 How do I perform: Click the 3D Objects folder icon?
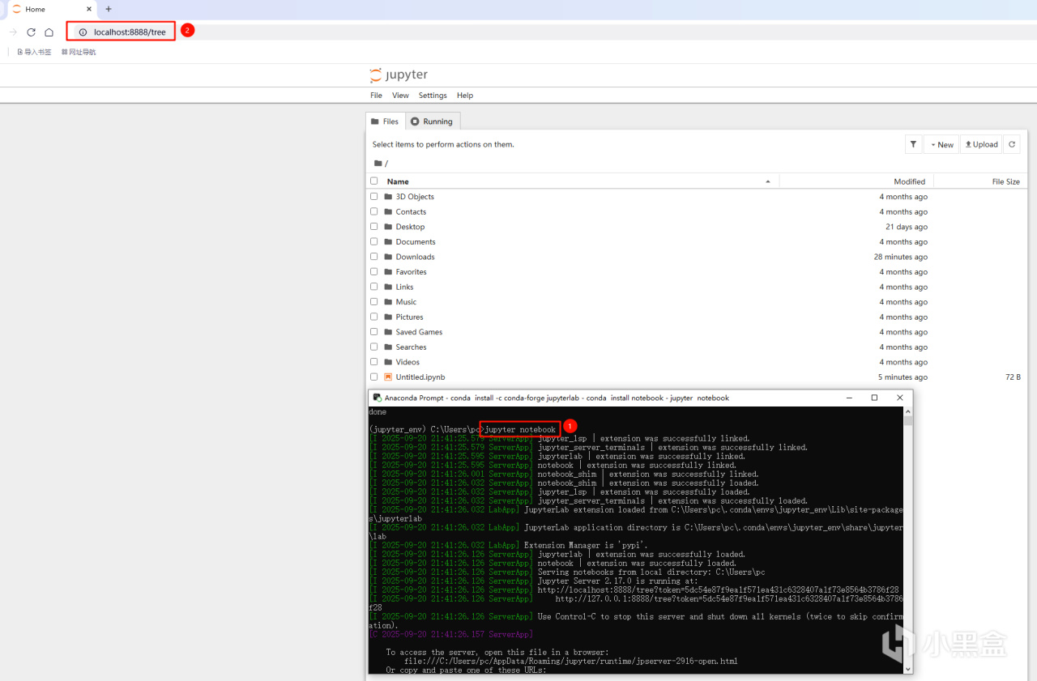[x=388, y=197]
